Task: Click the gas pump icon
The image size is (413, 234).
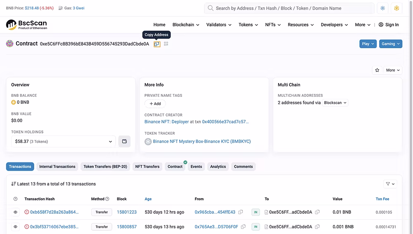Action: click(x=60, y=8)
